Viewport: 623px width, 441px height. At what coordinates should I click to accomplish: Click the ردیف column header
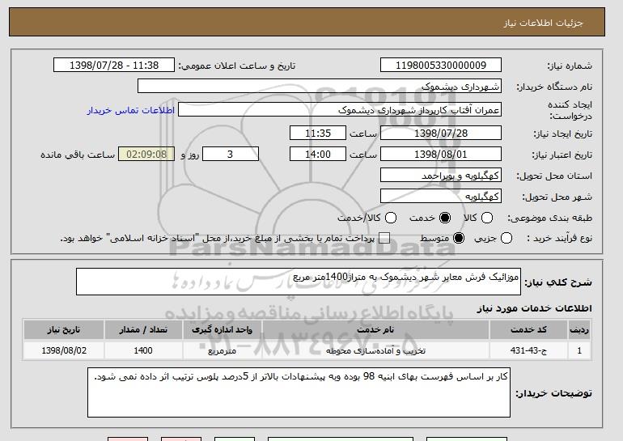point(579,330)
